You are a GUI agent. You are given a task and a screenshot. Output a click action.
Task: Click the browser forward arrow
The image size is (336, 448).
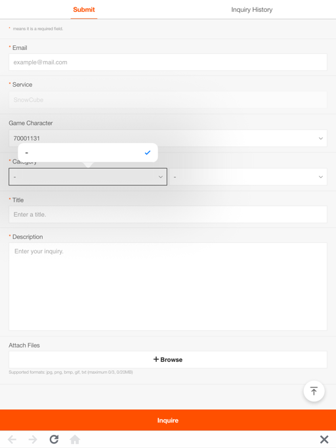coord(33,439)
